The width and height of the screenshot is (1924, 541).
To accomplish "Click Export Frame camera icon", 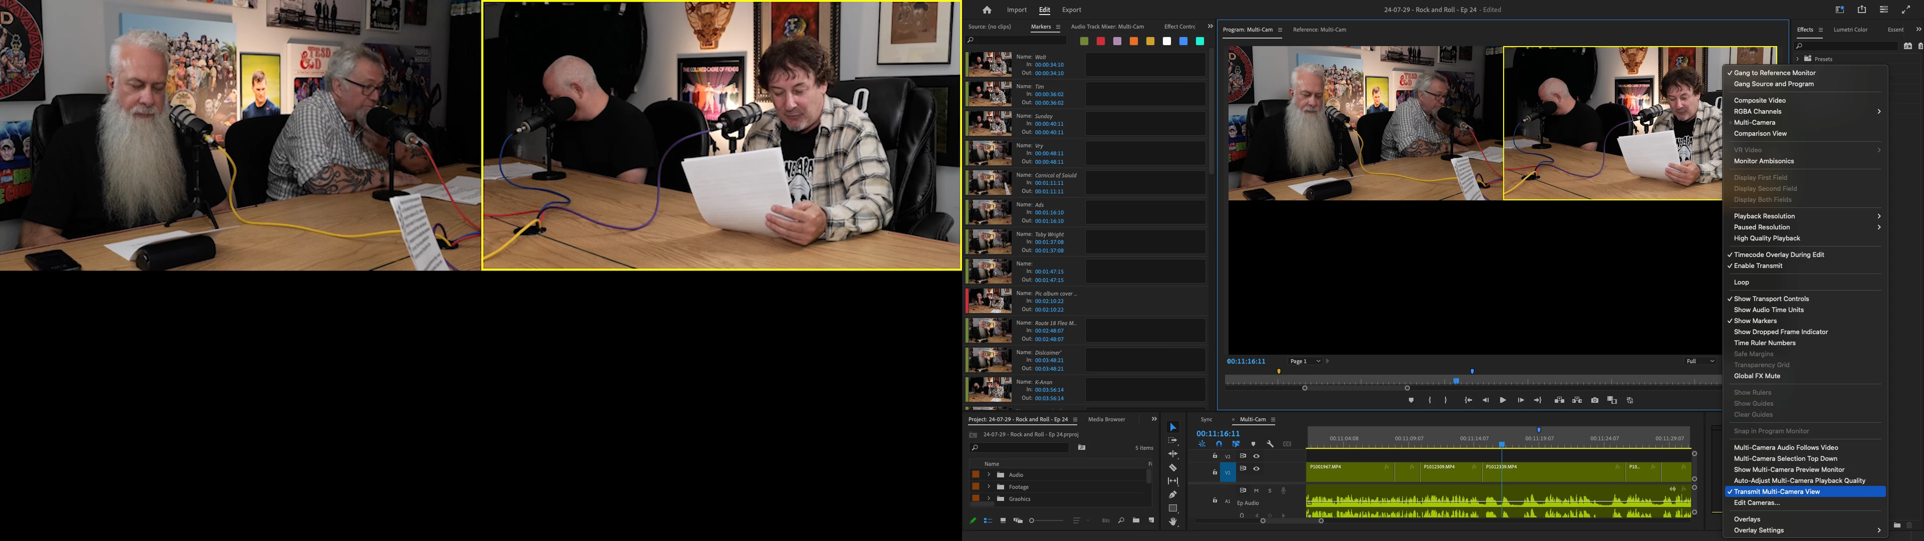I will coord(1595,401).
